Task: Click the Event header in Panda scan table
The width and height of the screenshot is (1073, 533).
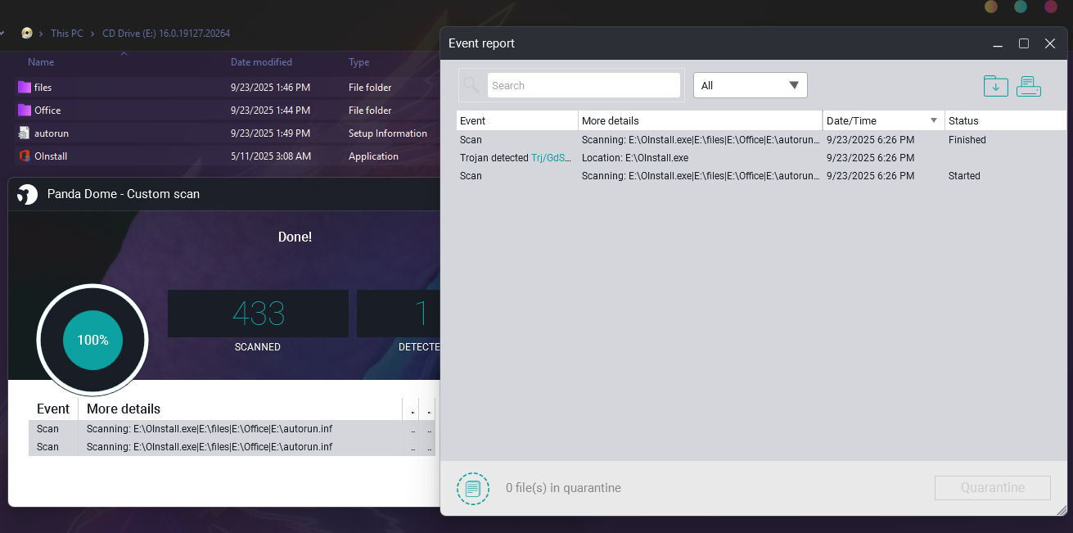Action: click(53, 409)
